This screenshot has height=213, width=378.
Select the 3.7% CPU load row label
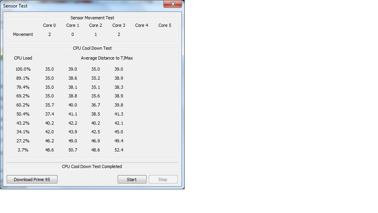coord(23,150)
